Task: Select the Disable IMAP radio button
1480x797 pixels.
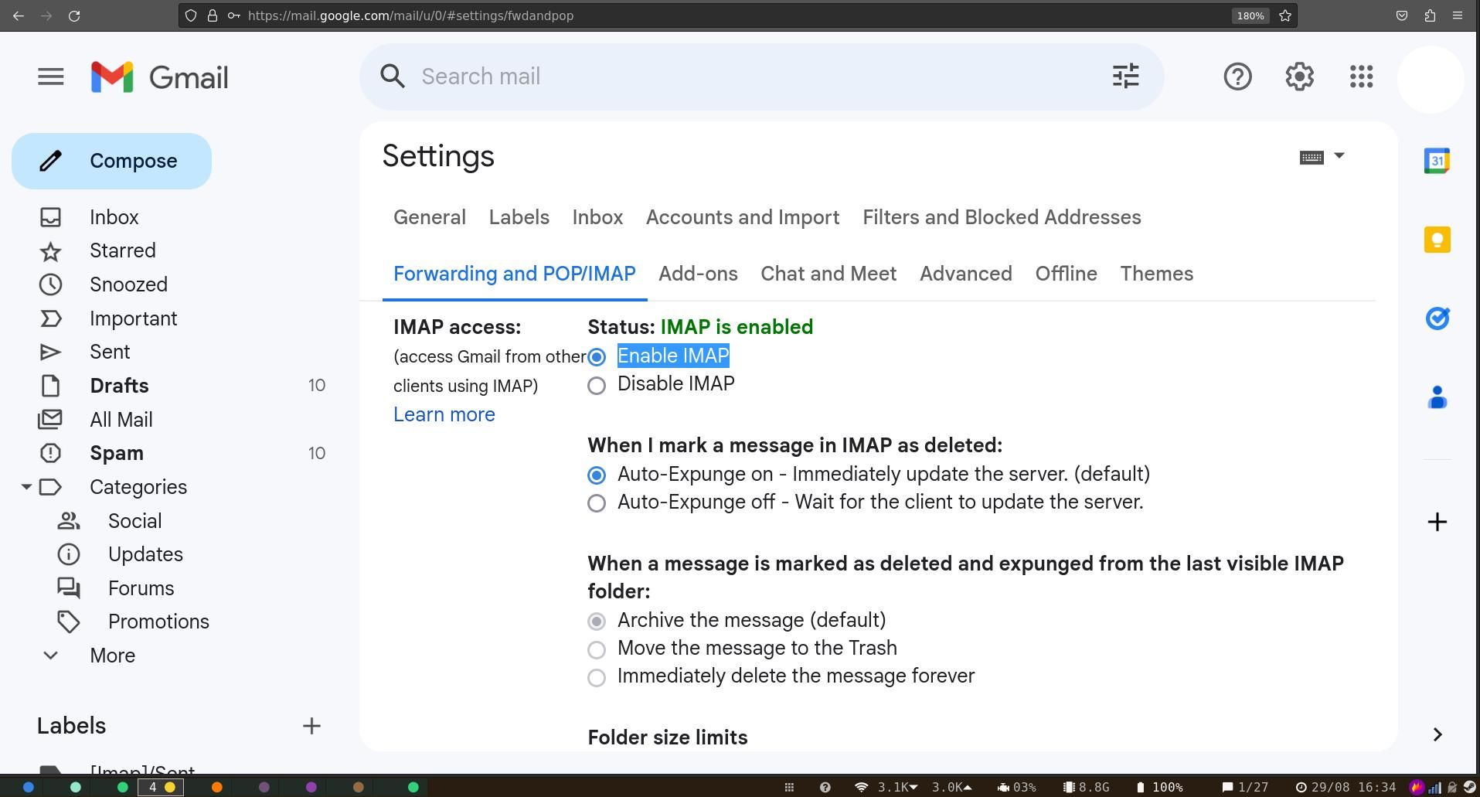Action: [x=596, y=385]
